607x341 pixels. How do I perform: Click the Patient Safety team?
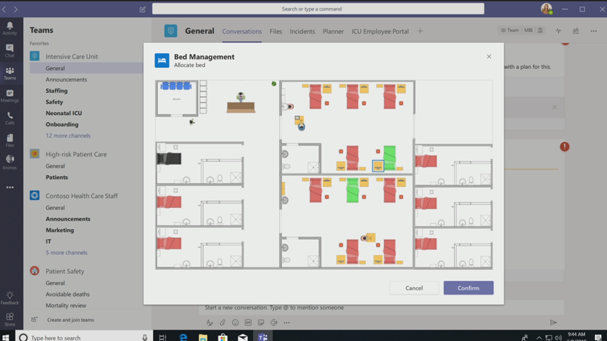[65, 271]
